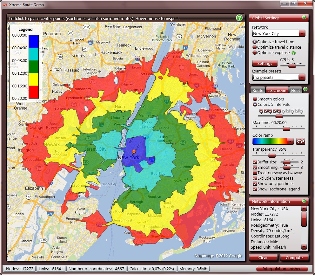The image size is (315, 275).
Task: Select Optimize travel distance option
Action: [255, 47]
